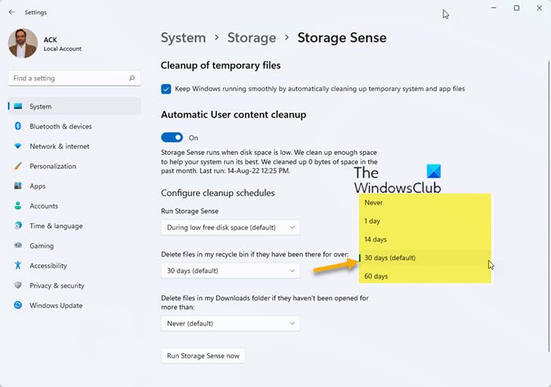Click the Network & internet wifi icon

[17, 146]
